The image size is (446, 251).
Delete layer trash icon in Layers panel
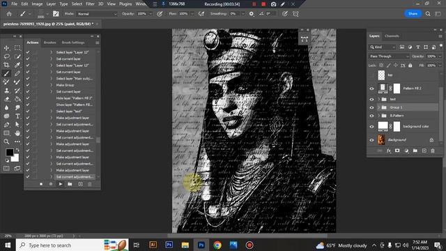(x=433, y=151)
